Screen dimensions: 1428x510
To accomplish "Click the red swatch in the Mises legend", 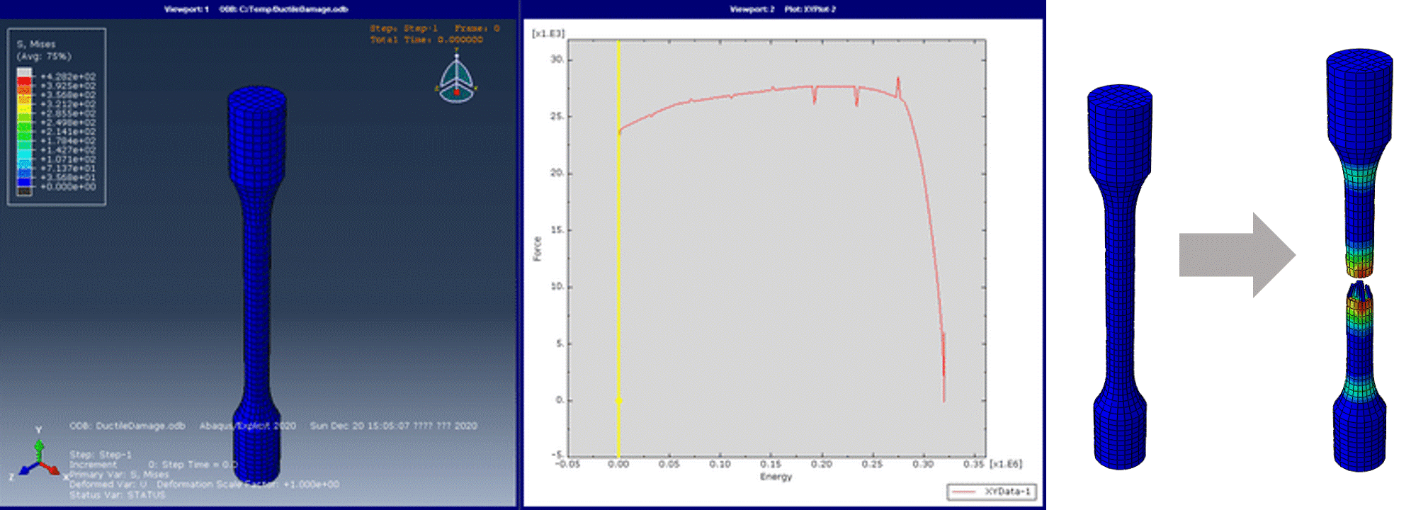I will pyautogui.click(x=24, y=81).
